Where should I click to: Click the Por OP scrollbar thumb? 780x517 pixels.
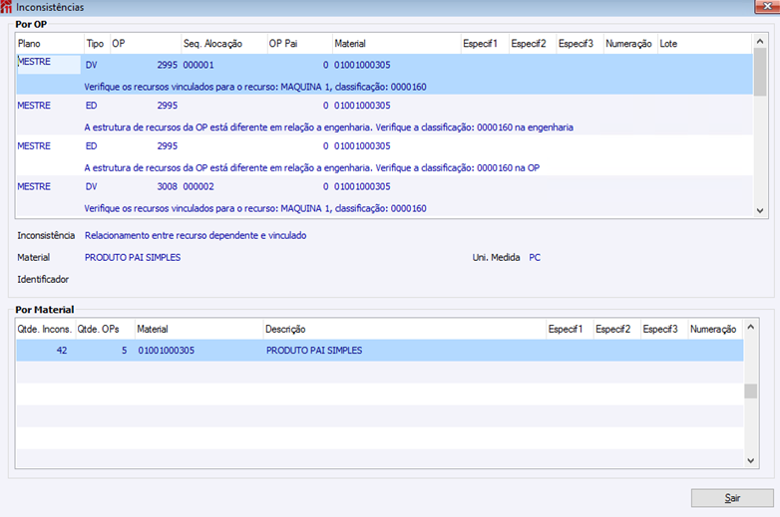(760, 72)
